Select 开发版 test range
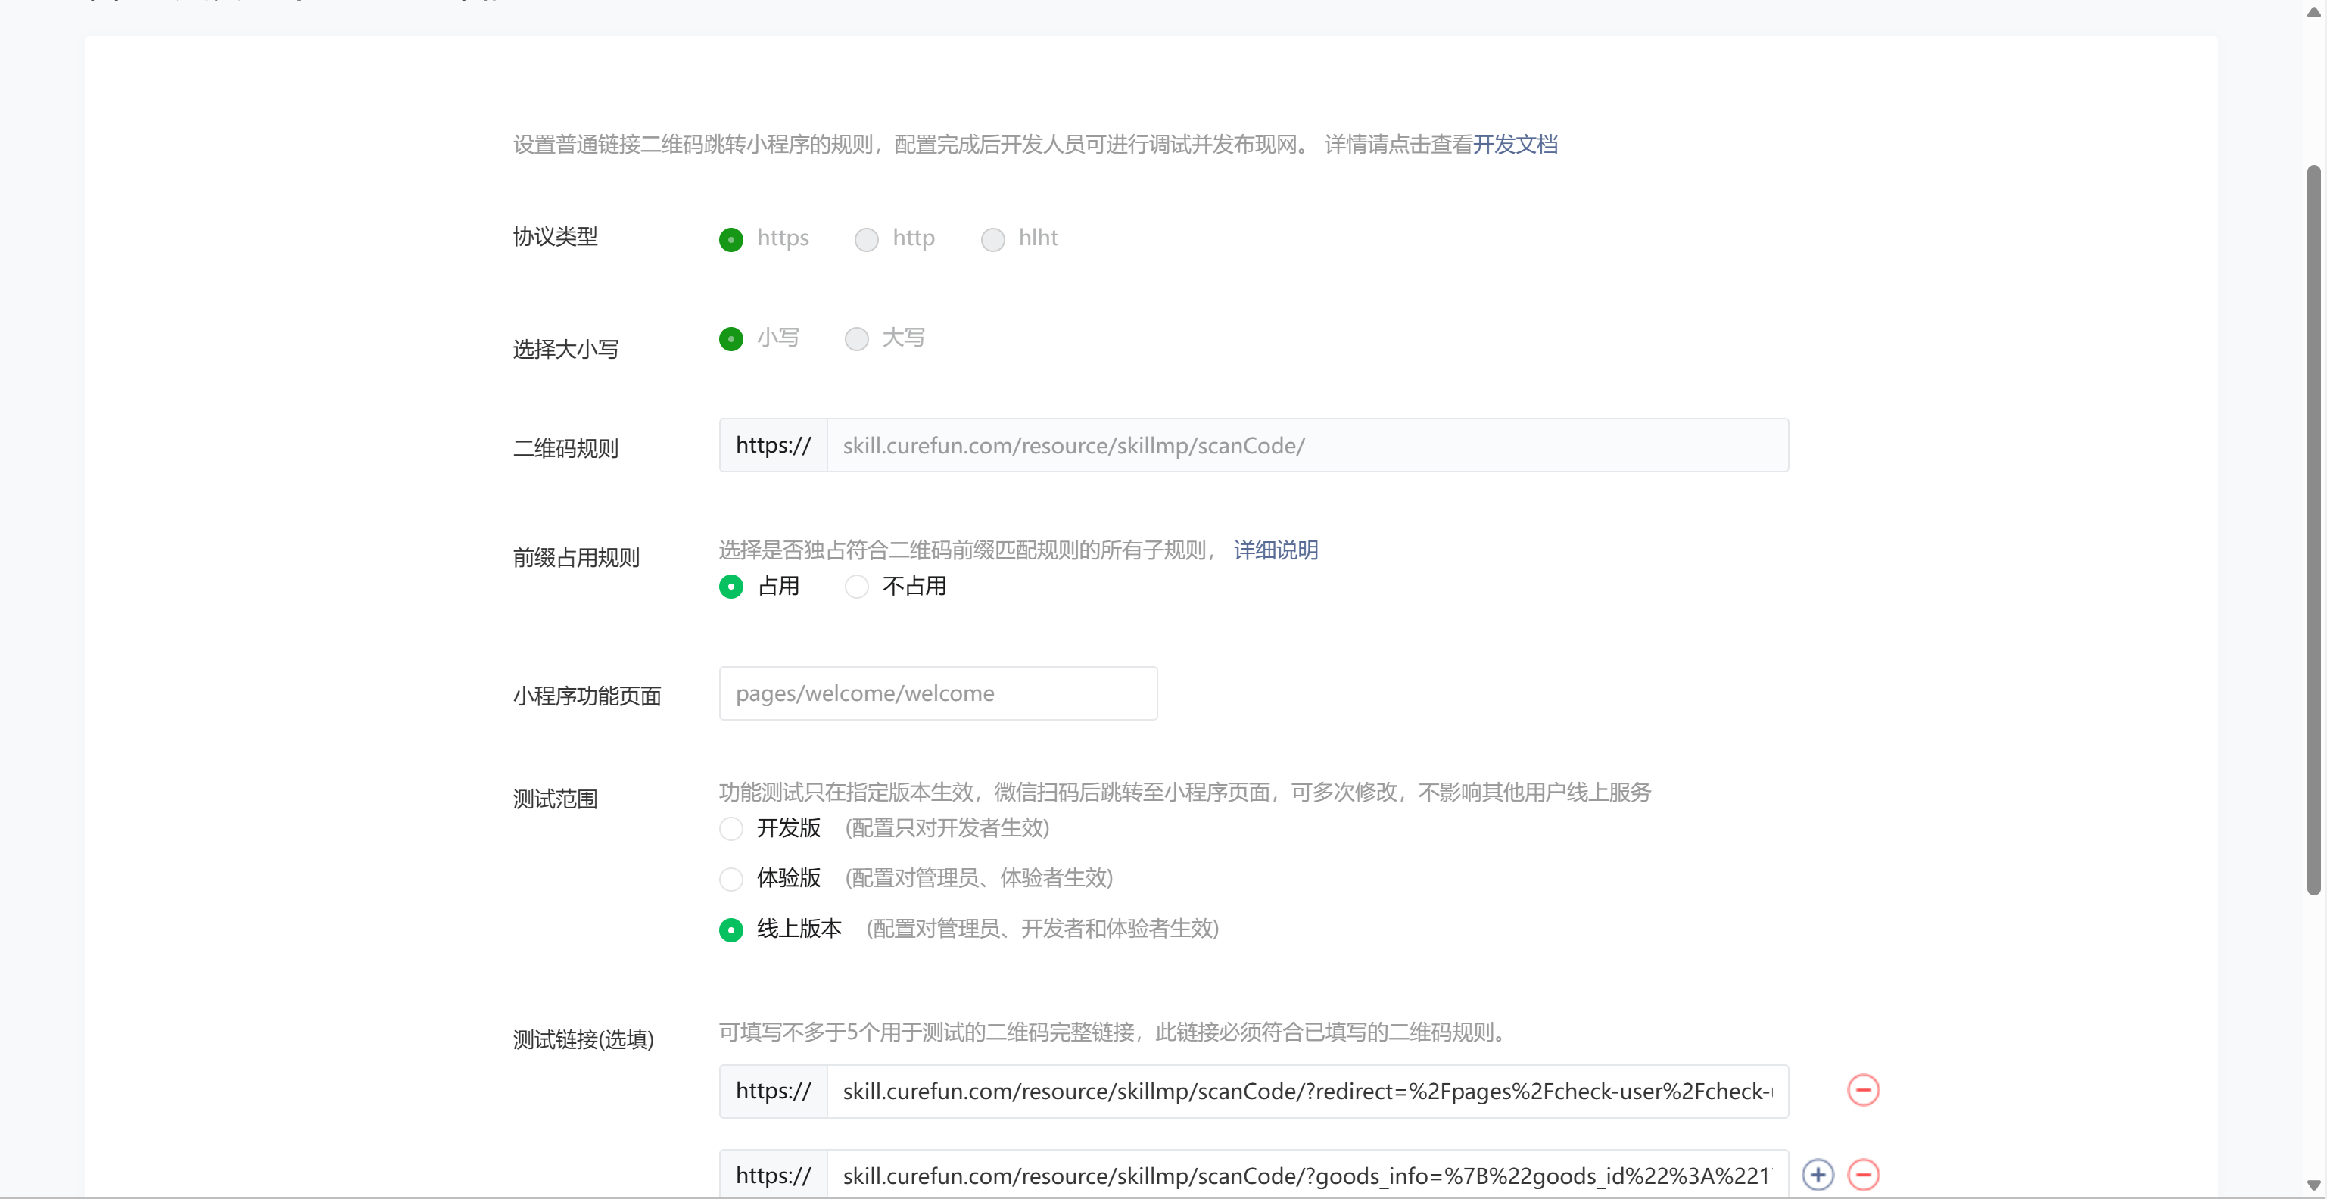This screenshot has height=1199, width=2327. 730,829
